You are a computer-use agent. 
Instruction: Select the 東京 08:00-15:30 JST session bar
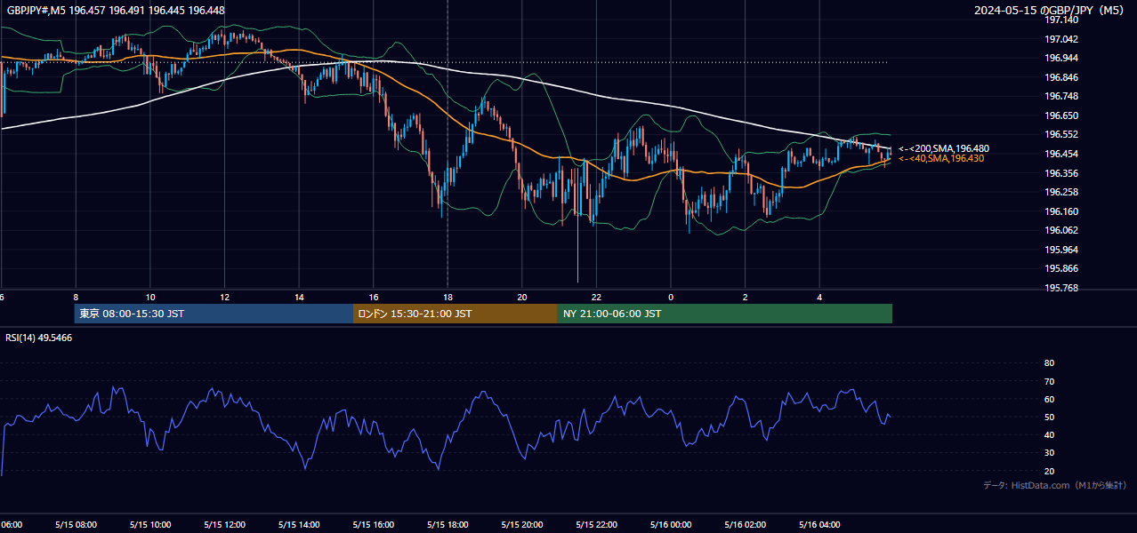tap(214, 314)
